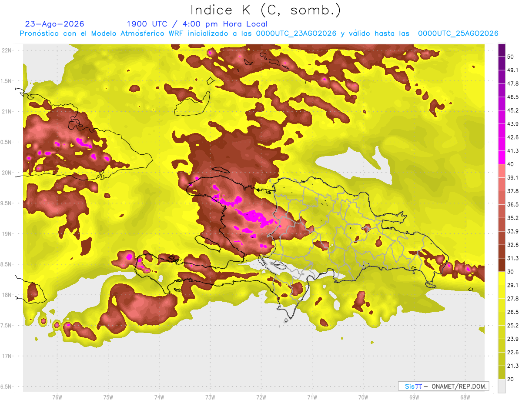Viewport: 522px width, 403px height.
Task: Select the salmon 39.1 legend swatch
Action: [x=502, y=171]
